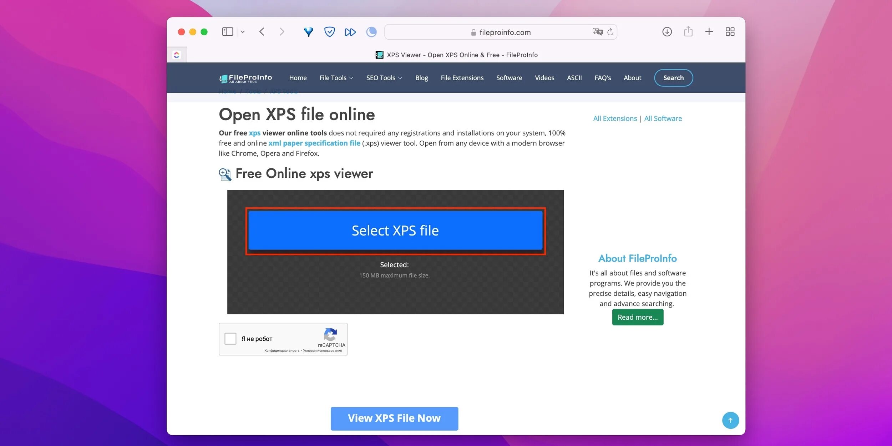Click the scroll-to-top arrow button
892x446 pixels.
coord(730,420)
